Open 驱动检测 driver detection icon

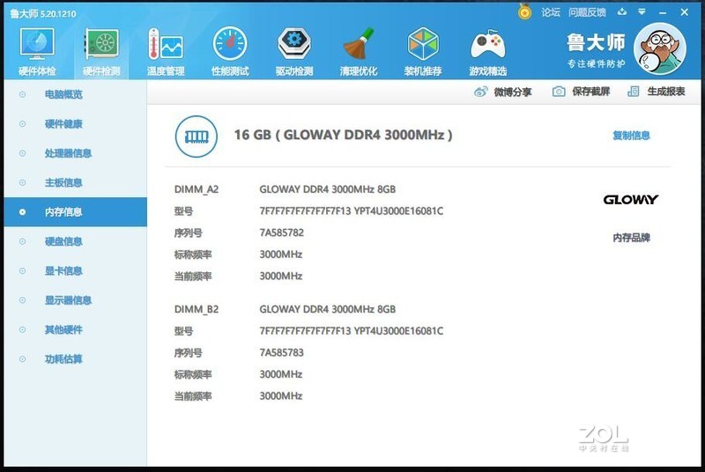pos(294,44)
